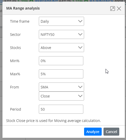Viewport: 126px width, 140px height.
Task: Open the From dropdown showing SMA
Action: [61, 87]
